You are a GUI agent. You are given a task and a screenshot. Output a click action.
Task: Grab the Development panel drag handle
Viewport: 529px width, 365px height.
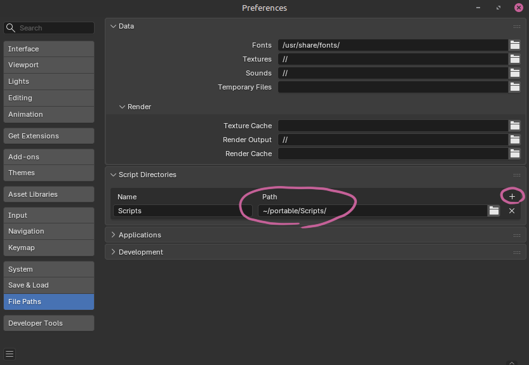point(516,253)
